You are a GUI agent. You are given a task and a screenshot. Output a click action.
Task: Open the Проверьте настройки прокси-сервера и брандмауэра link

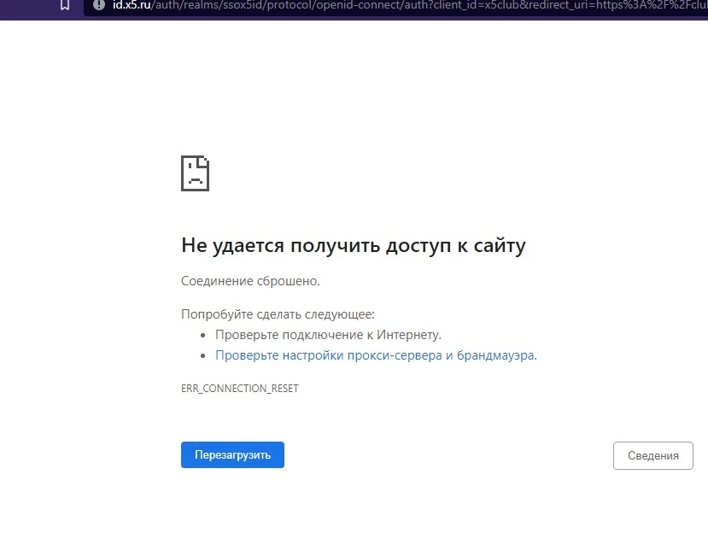coord(376,355)
